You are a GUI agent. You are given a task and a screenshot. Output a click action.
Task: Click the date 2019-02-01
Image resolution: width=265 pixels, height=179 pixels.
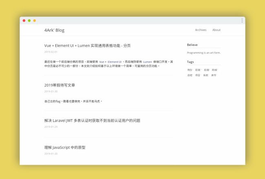(x=51, y=52)
